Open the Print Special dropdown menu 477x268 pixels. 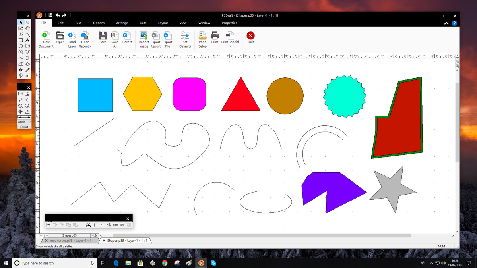coord(230,46)
